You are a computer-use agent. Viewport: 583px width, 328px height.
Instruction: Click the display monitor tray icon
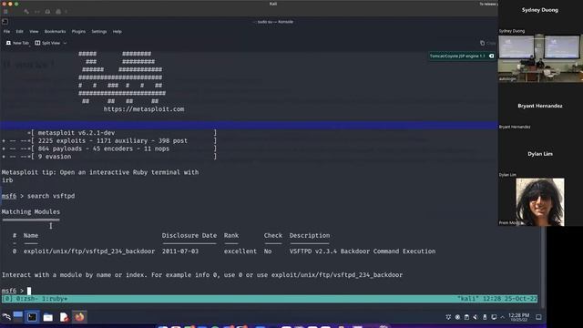tap(494, 317)
